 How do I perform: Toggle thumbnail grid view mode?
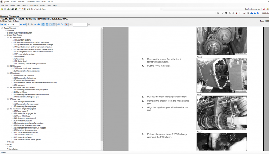pyautogui.click(x=47, y=24)
